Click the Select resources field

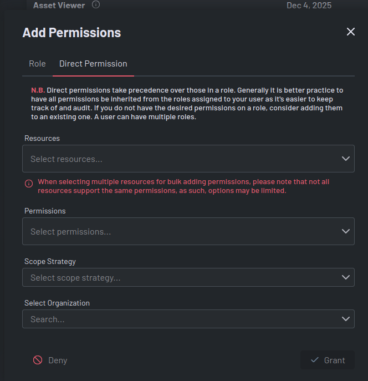click(177, 159)
